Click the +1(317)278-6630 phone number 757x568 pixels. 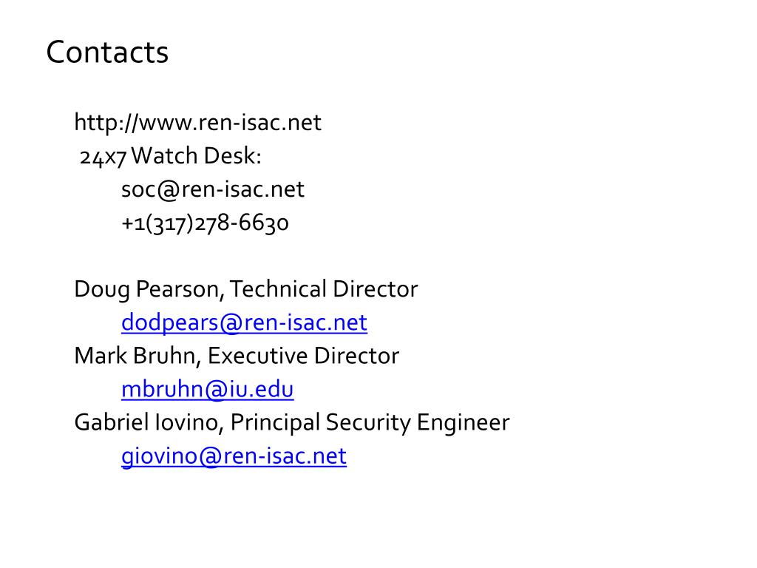click(206, 223)
